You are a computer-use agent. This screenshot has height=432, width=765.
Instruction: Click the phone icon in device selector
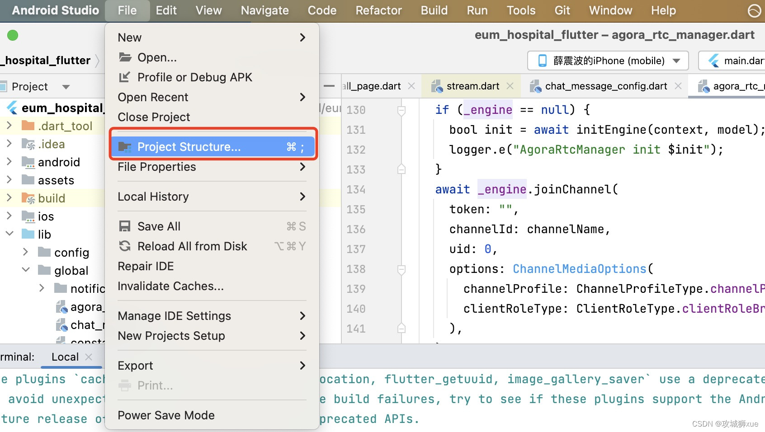pos(542,60)
